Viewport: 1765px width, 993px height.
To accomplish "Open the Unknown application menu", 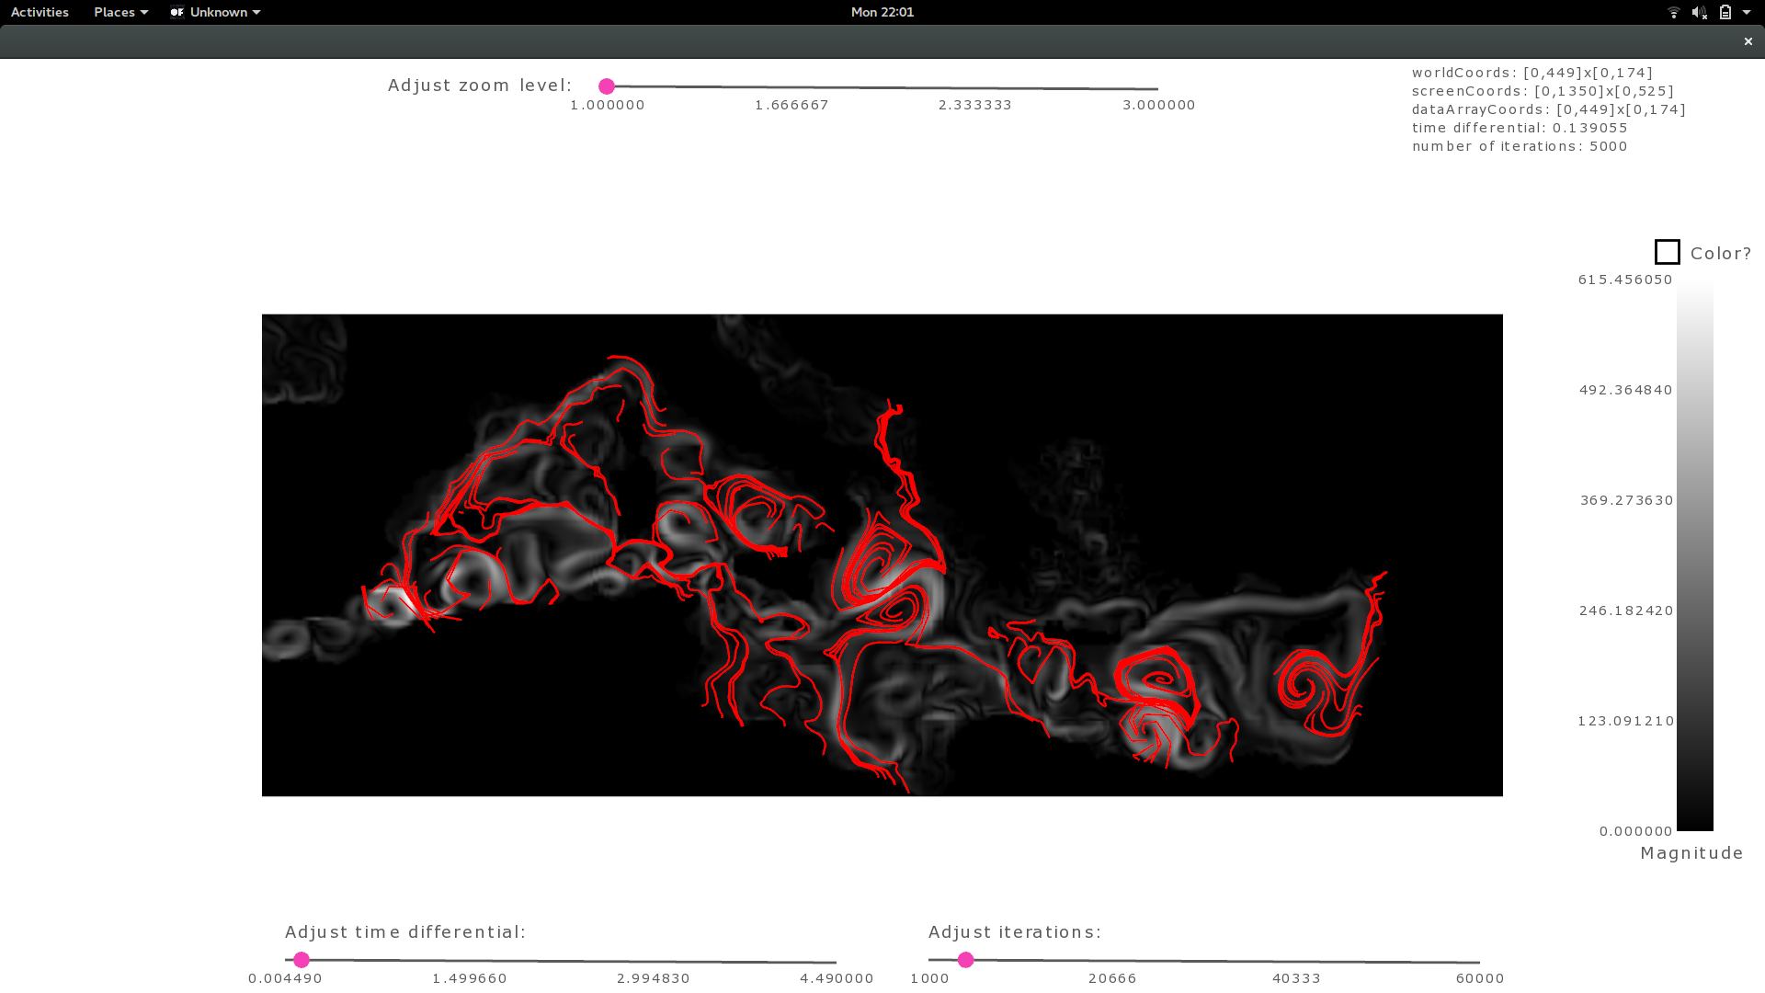I will pos(219,12).
